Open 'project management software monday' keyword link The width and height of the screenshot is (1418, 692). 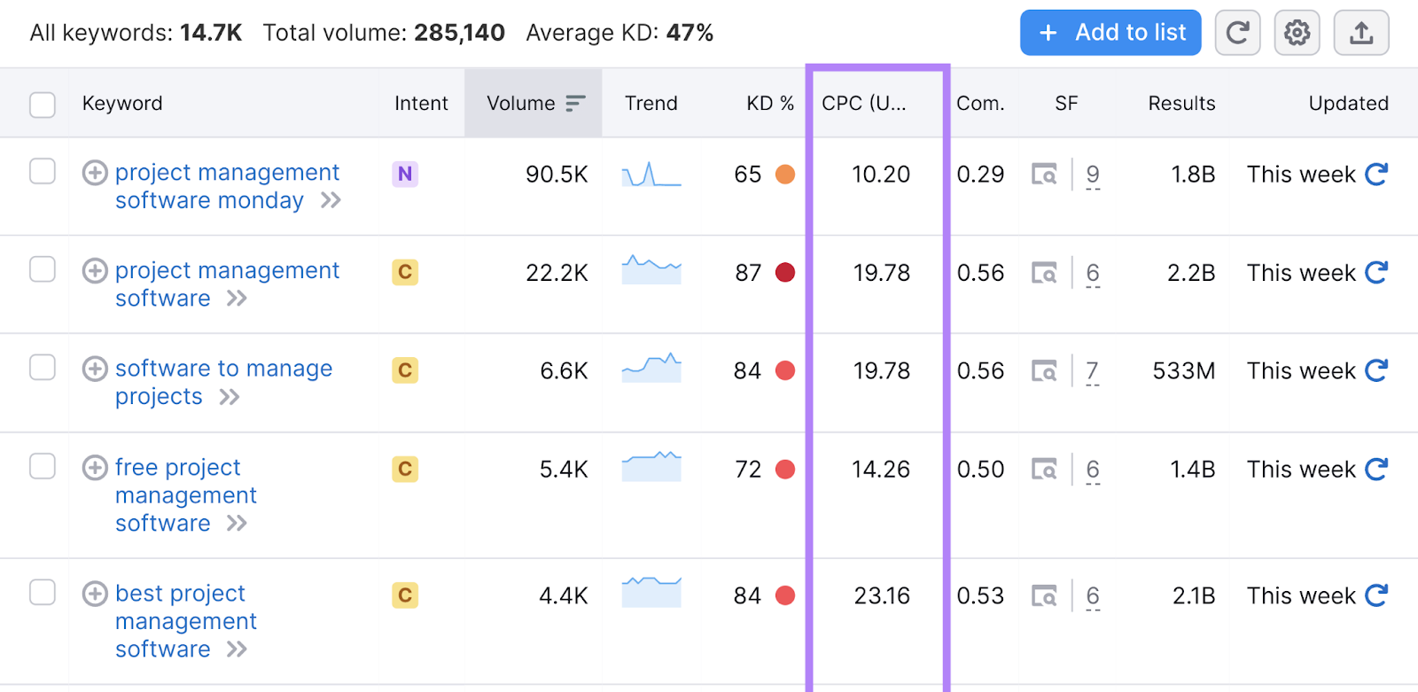coord(227,186)
